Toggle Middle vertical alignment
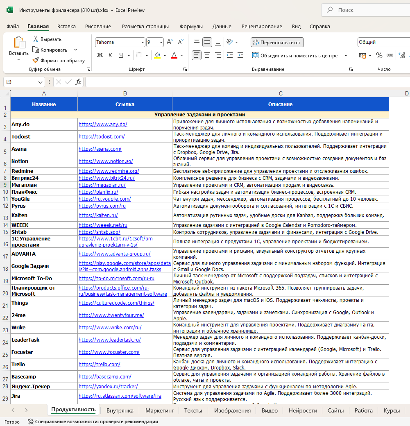Image resolution: width=410 pixels, height=426 pixels. tap(207, 42)
